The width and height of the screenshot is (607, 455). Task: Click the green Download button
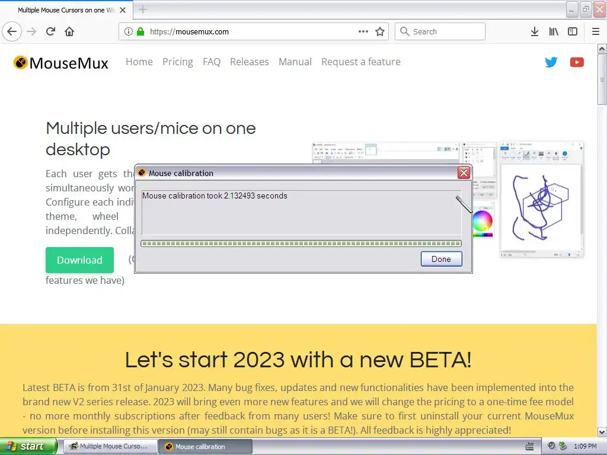80,260
